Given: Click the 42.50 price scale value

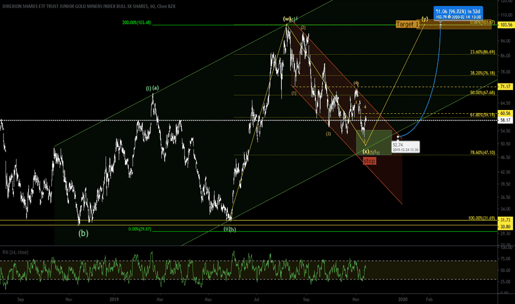Looking at the screenshot, I should coord(506,172).
